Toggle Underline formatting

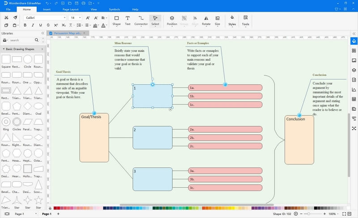coord(40,25)
